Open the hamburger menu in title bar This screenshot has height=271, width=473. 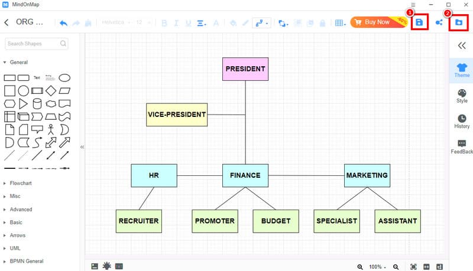413,5
